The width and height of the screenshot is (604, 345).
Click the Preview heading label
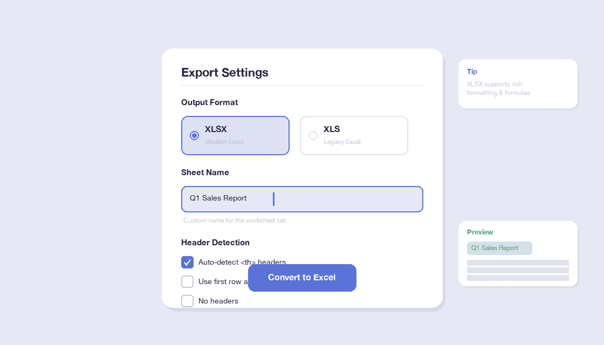(480, 232)
